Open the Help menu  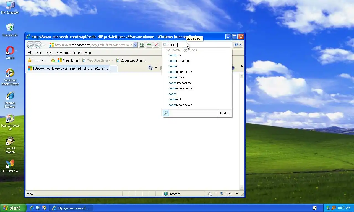[x=88, y=53]
